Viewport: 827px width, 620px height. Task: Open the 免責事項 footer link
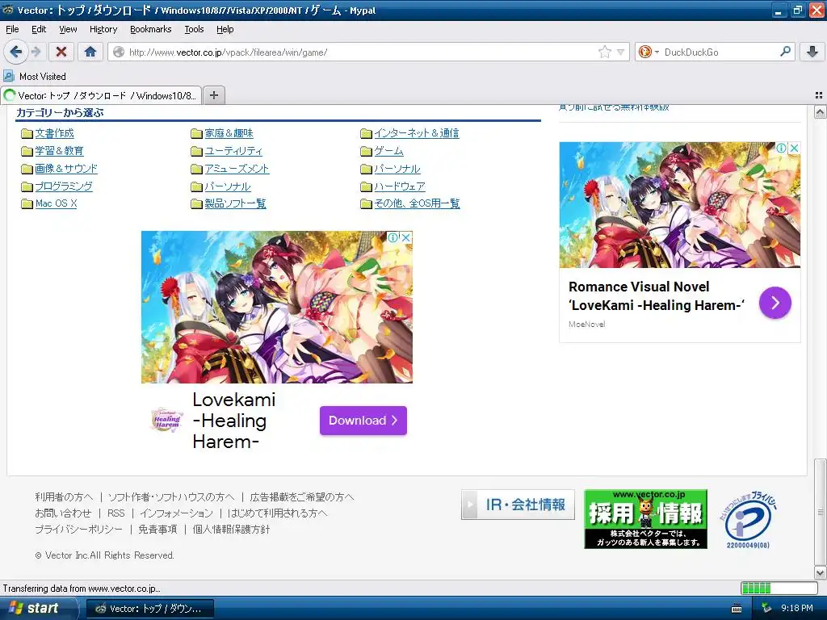tap(157, 530)
